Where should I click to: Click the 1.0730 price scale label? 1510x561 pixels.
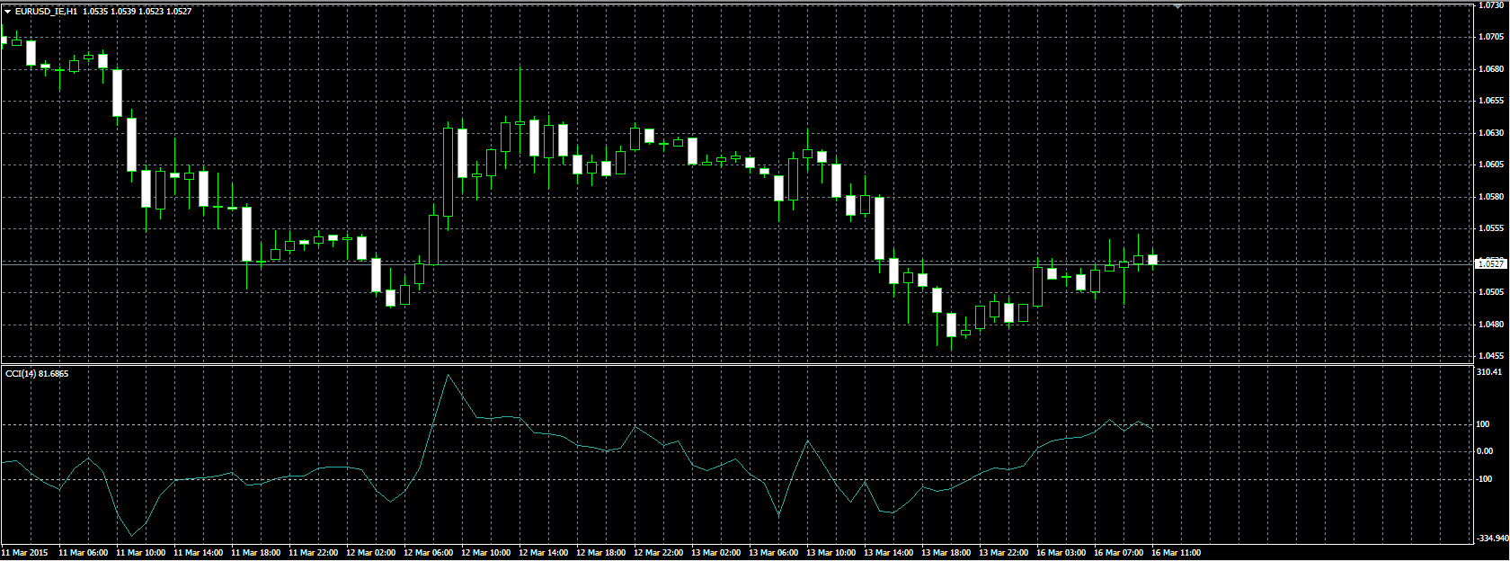pyautogui.click(x=1490, y=5)
